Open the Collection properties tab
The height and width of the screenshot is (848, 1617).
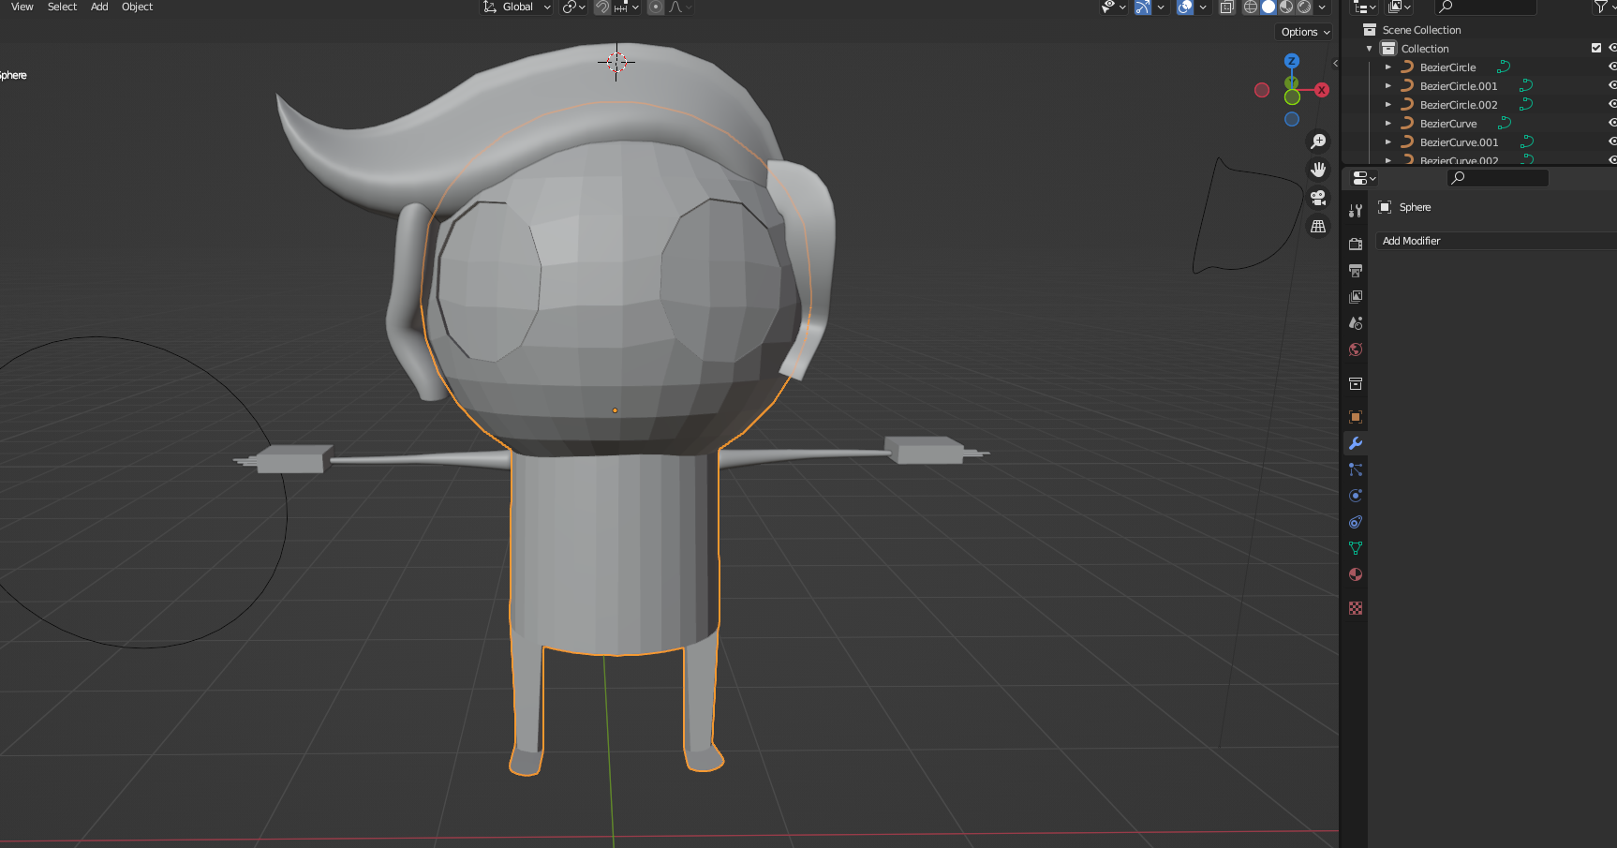click(1356, 383)
